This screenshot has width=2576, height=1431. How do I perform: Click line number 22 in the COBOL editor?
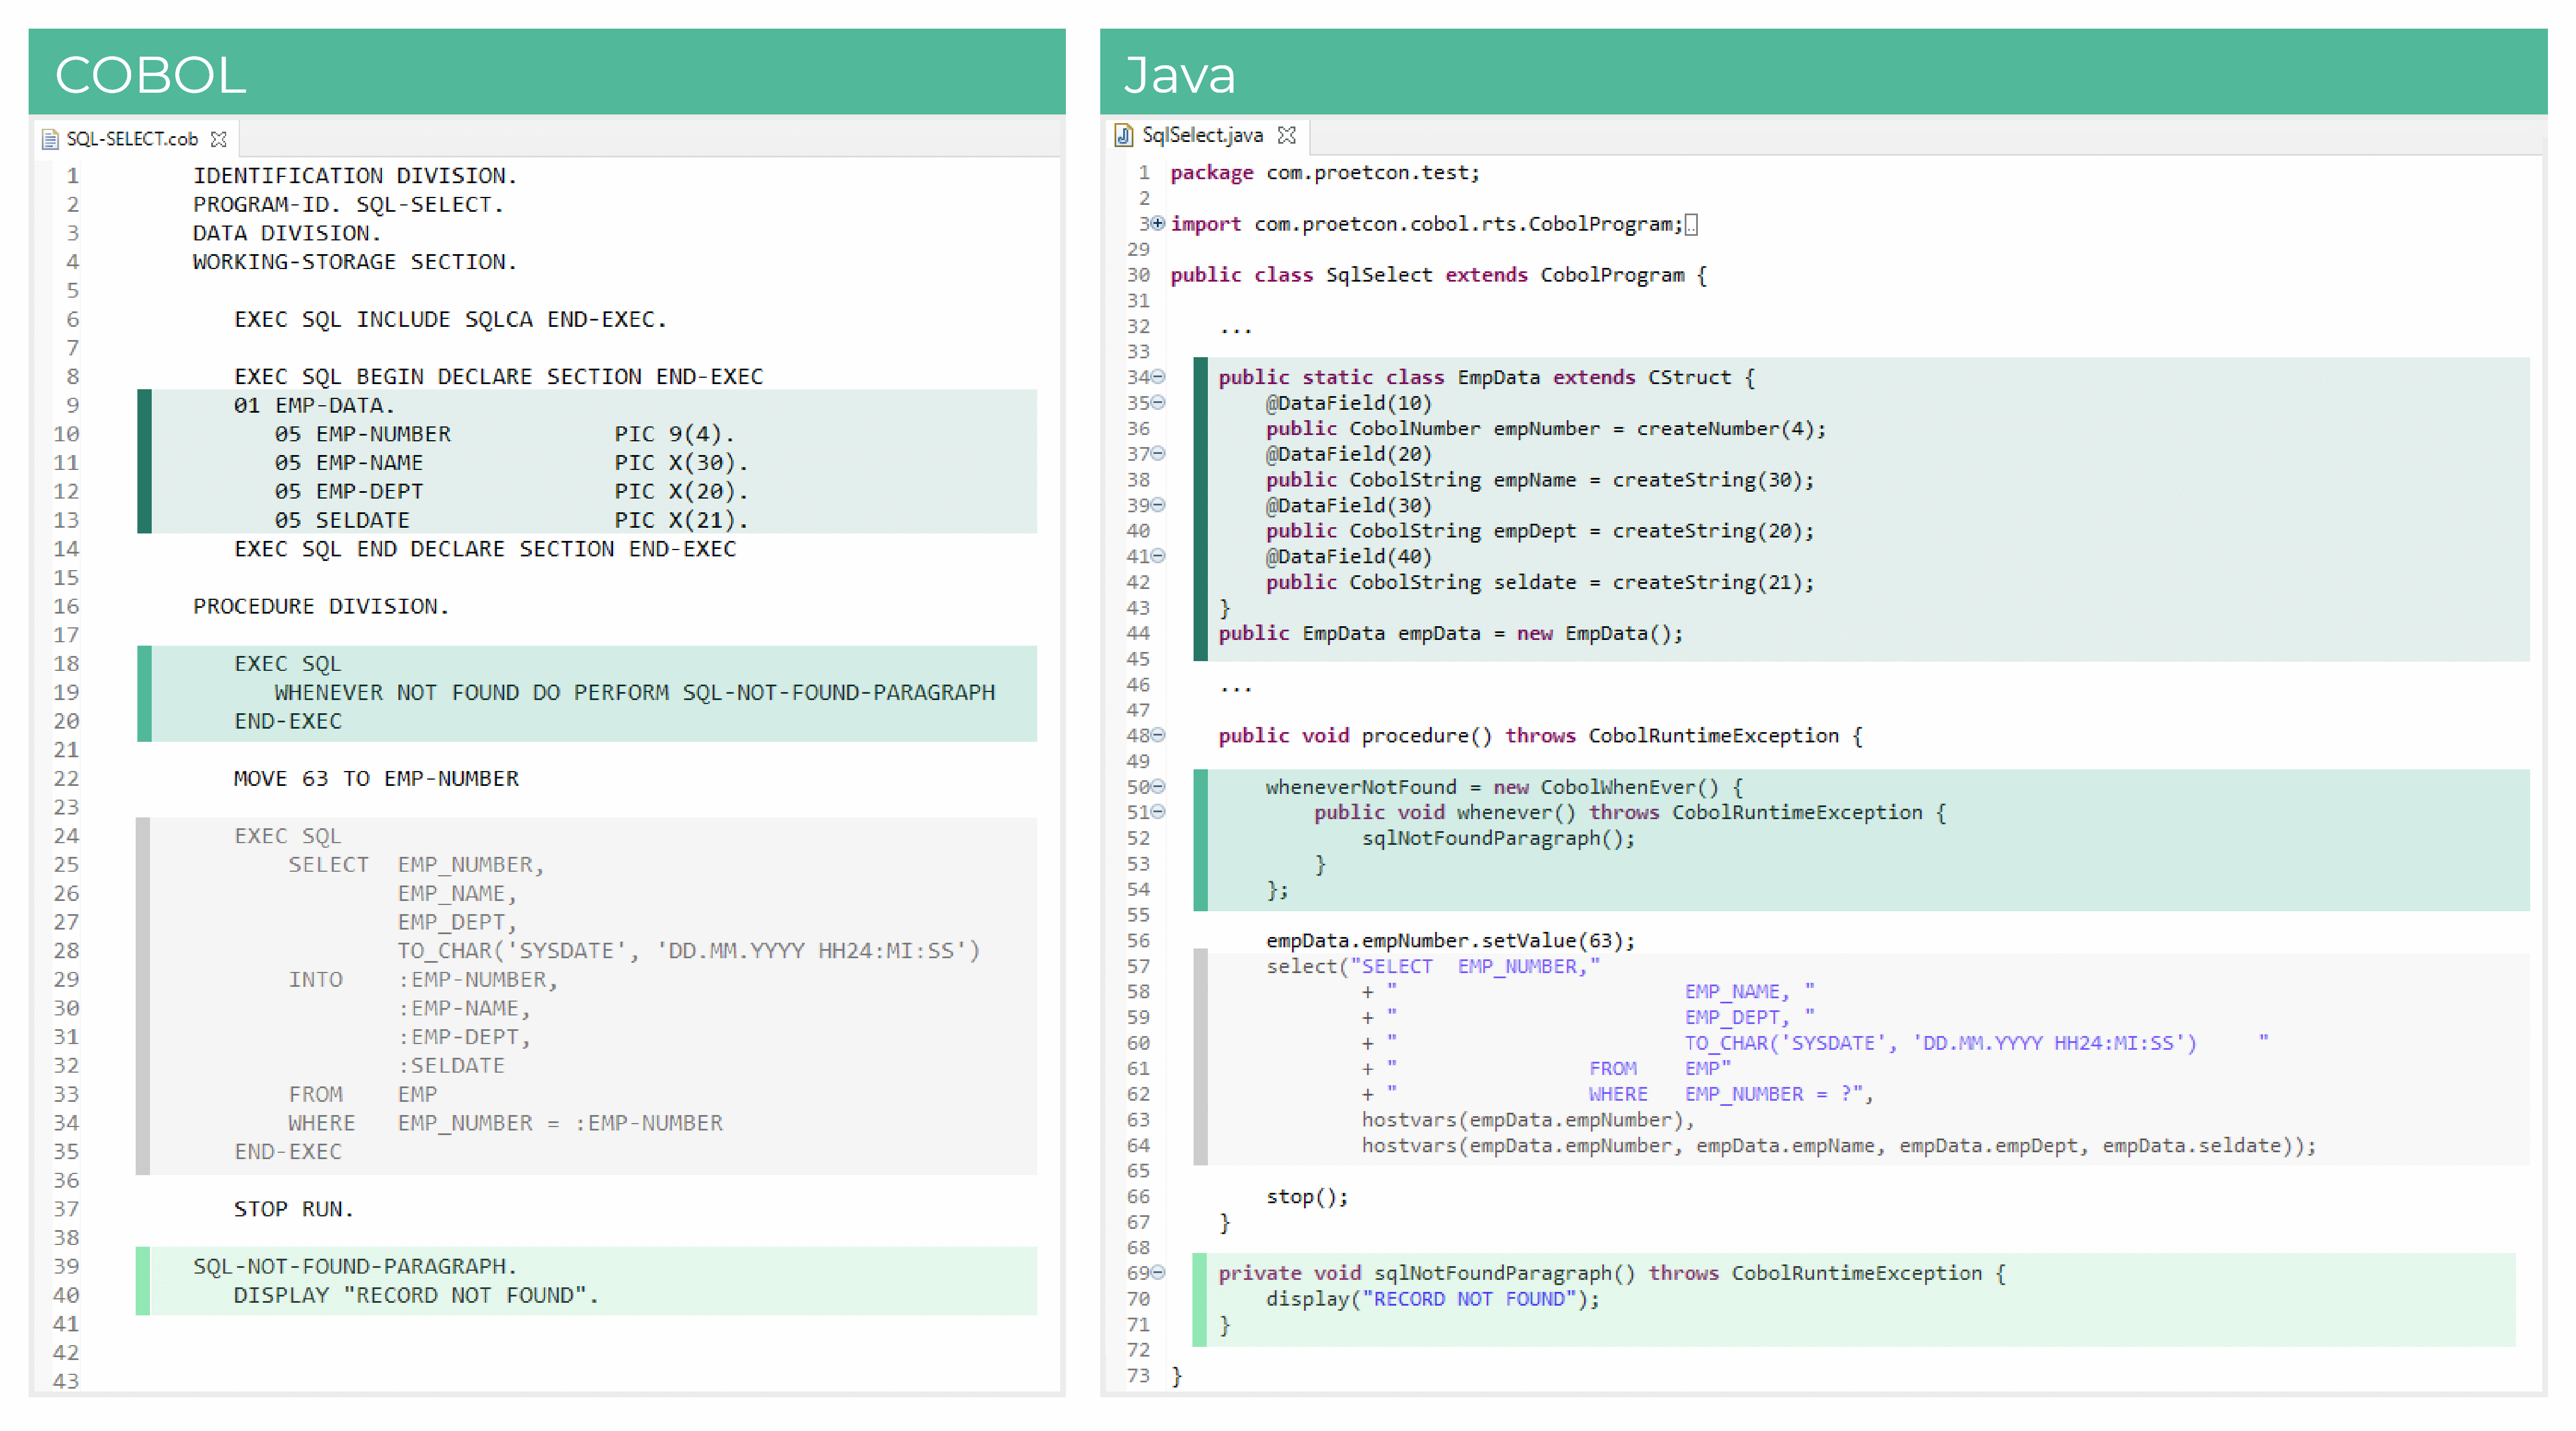coord(66,778)
